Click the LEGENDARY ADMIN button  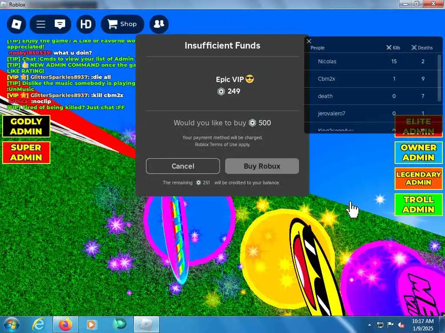[x=418, y=178]
